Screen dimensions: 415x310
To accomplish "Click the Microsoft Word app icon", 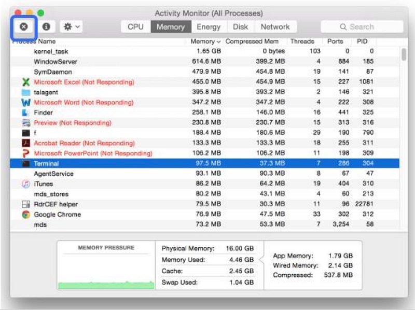I will (x=26, y=102).
